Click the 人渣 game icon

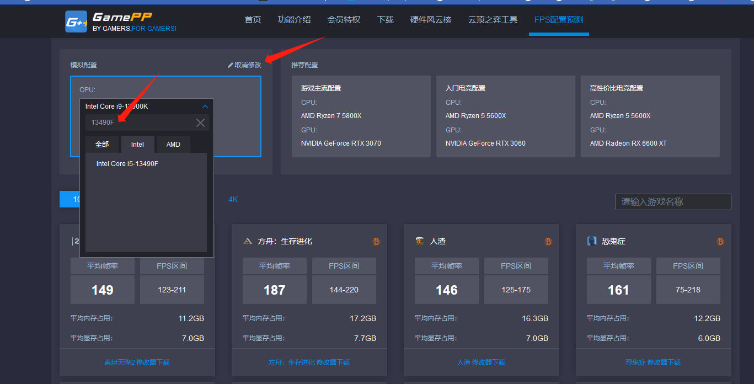(x=420, y=241)
